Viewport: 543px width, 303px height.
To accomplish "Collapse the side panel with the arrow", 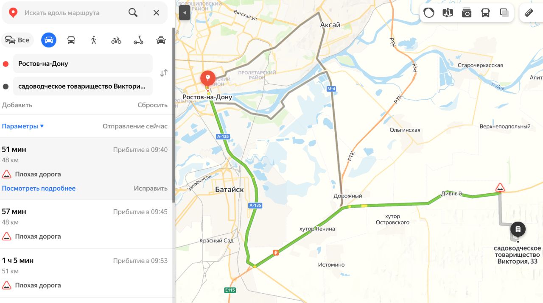I will tap(185, 13).
